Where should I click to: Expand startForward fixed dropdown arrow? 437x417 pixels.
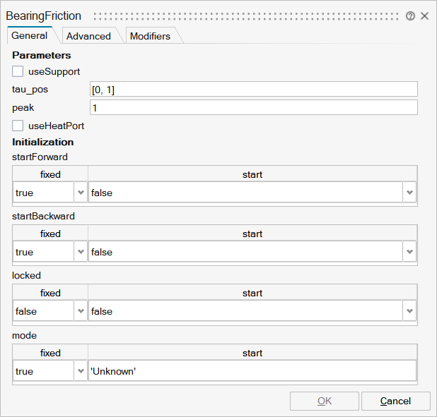81,193
